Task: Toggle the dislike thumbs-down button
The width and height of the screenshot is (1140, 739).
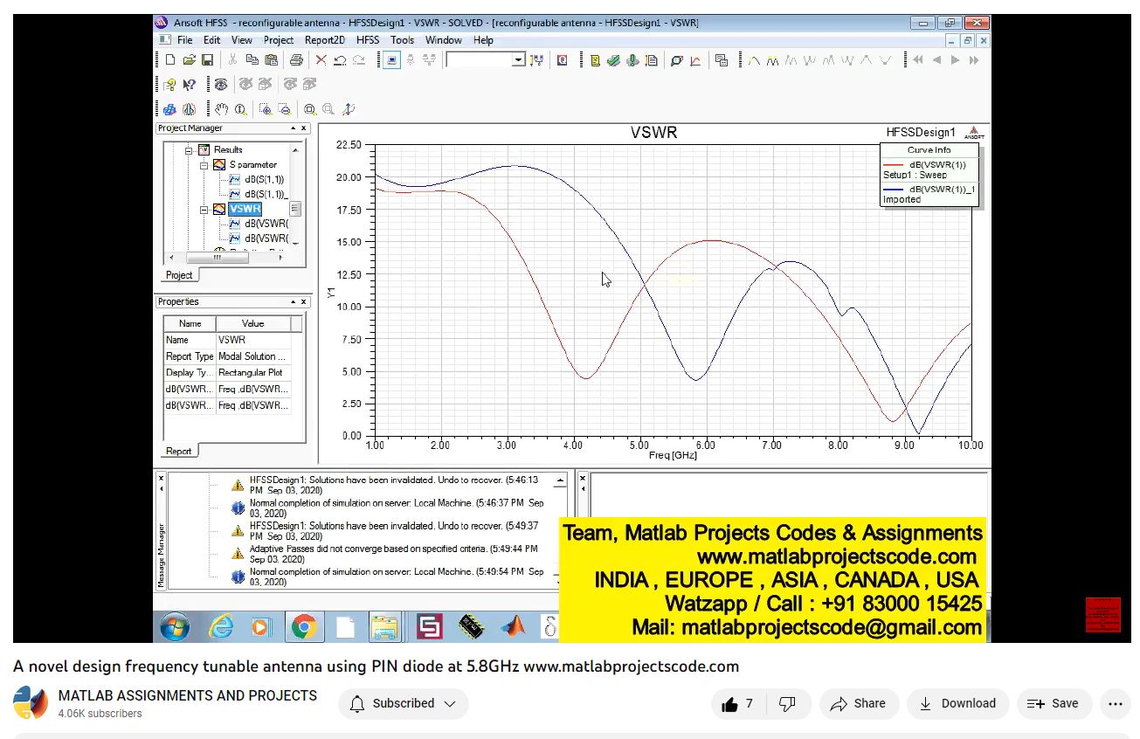Action: tap(787, 703)
